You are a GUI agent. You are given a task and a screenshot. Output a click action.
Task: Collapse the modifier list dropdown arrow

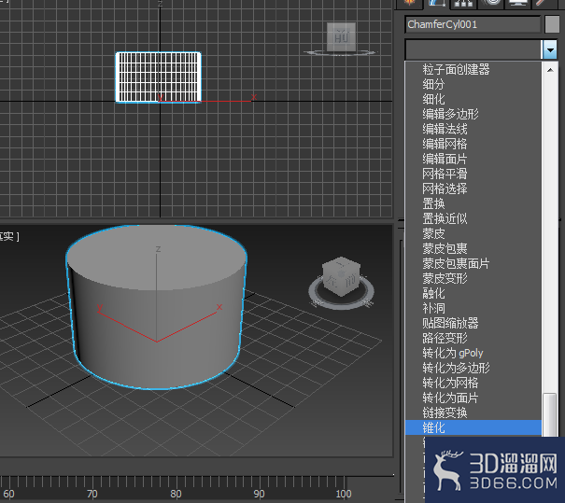[550, 49]
